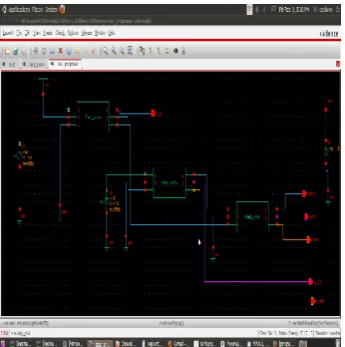The image size is (345, 347).
Task: Click the show desktop icon in taskbar
Action: click(3, 344)
